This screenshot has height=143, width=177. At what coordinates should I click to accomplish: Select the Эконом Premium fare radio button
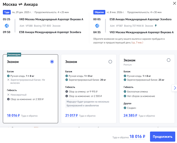(x=168, y=60)
